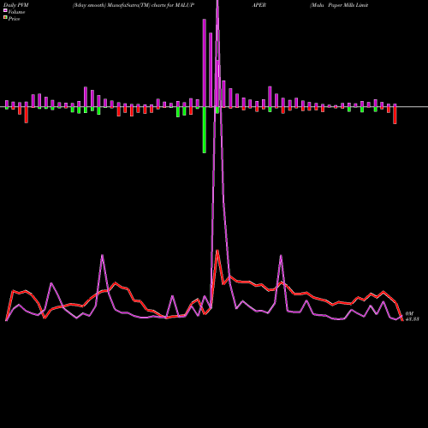Click the tall green bar below baseline
This screenshot has width=428, height=428.
[205, 130]
